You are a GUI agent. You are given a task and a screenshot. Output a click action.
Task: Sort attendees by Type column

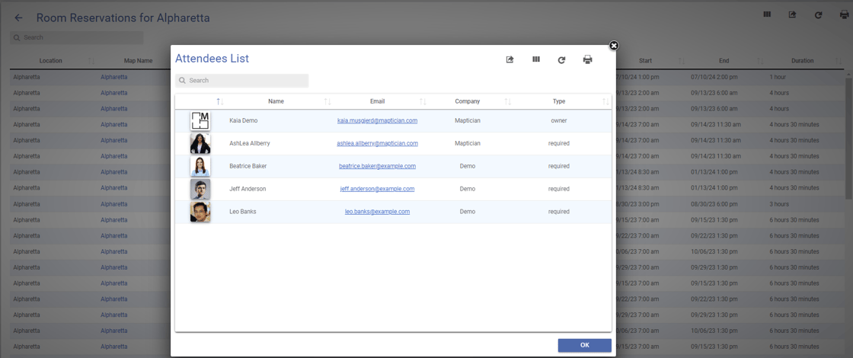(559, 101)
